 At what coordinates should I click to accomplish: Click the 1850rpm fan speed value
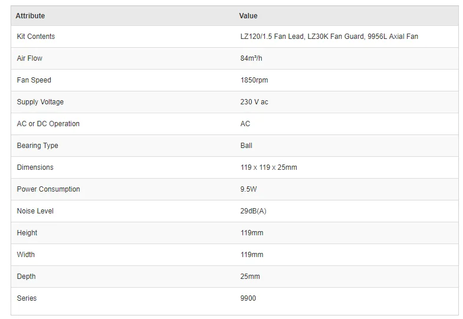254,80
